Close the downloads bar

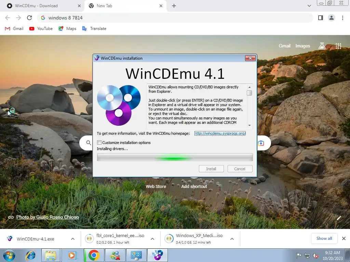[344, 238]
